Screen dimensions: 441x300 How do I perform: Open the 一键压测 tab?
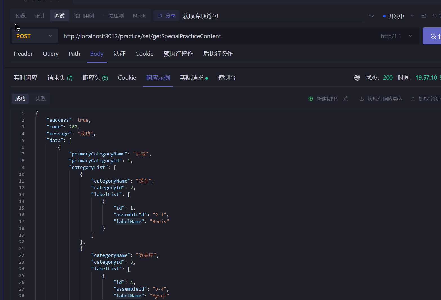(113, 16)
